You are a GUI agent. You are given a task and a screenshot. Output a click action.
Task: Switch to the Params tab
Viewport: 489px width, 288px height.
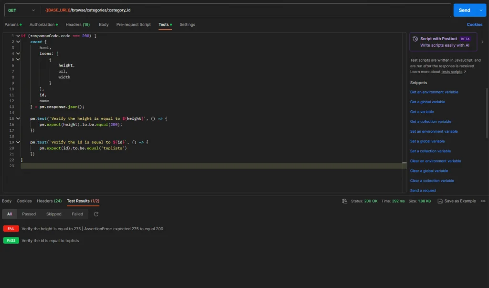[x=13, y=25]
